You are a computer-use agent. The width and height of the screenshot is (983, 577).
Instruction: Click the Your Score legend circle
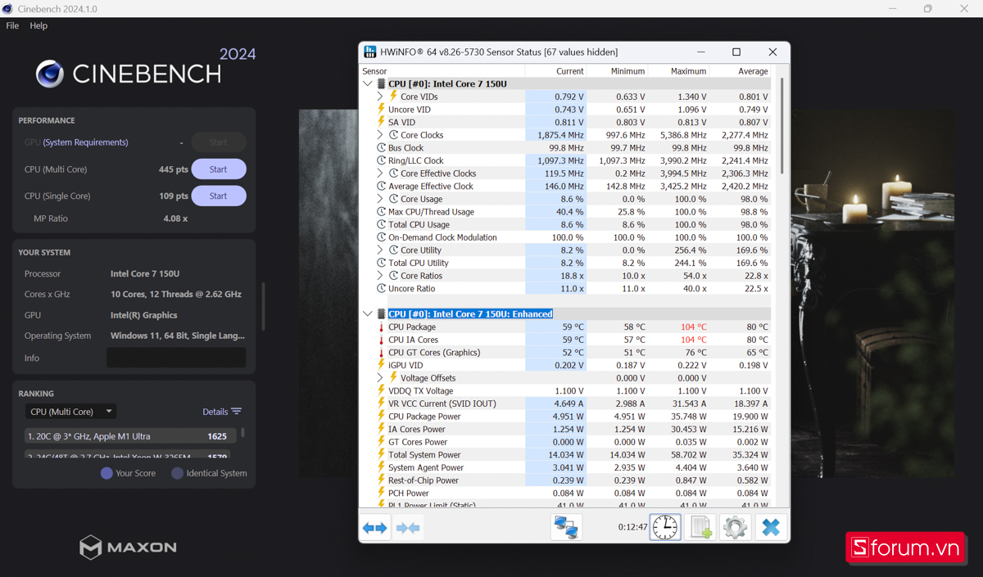click(x=106, y=473)
